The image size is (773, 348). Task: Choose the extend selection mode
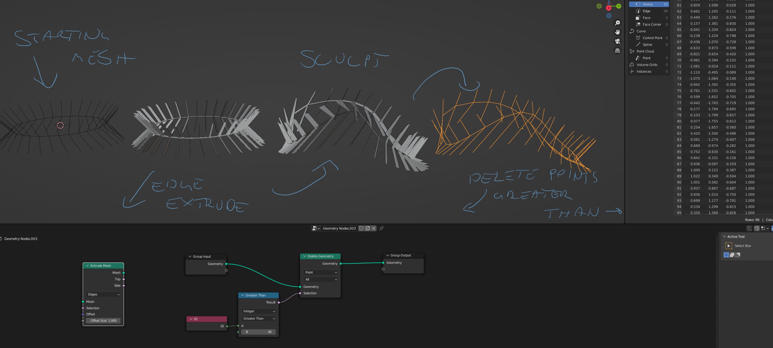click(x=732, y=255)
